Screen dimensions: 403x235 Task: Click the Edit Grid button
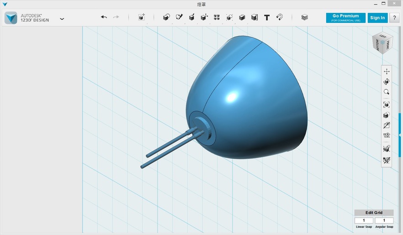374,213
